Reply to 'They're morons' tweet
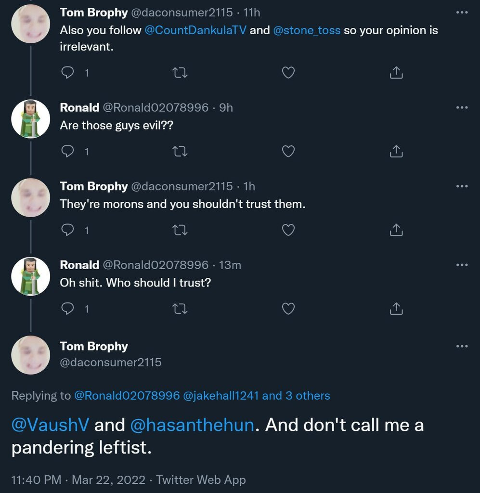Image resolution: width=480 pixels, height=493 pixels. coord(68,230)
